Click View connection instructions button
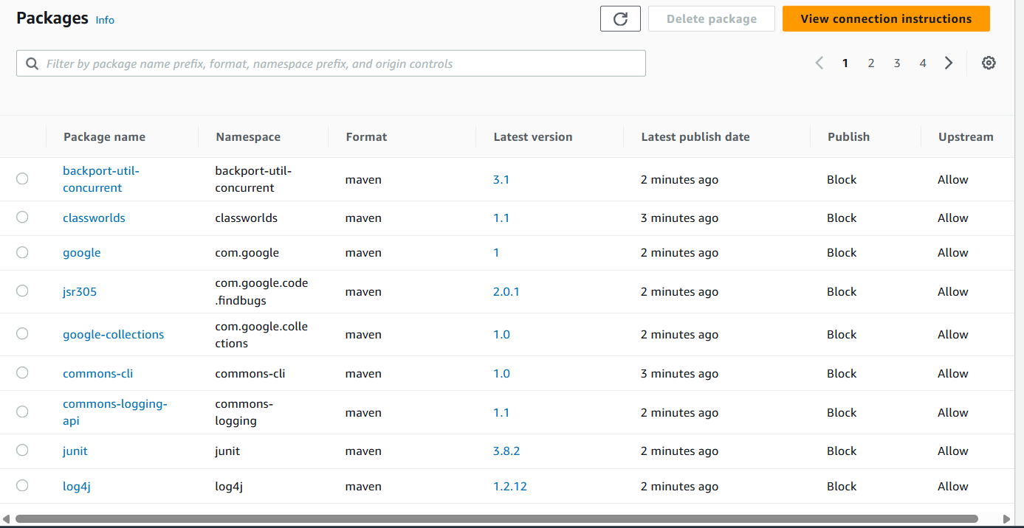 pos(886,18)
